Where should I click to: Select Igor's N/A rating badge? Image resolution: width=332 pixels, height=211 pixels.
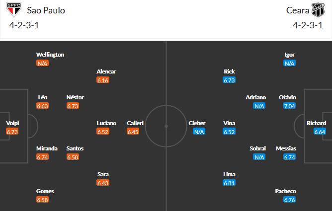(289, 63)
